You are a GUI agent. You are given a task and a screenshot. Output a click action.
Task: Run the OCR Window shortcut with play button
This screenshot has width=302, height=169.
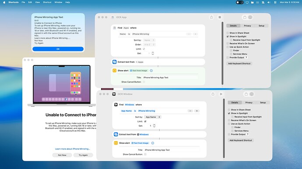(221, 94)
